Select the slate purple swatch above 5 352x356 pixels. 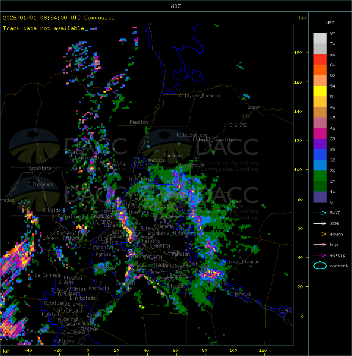pos(320,197)
